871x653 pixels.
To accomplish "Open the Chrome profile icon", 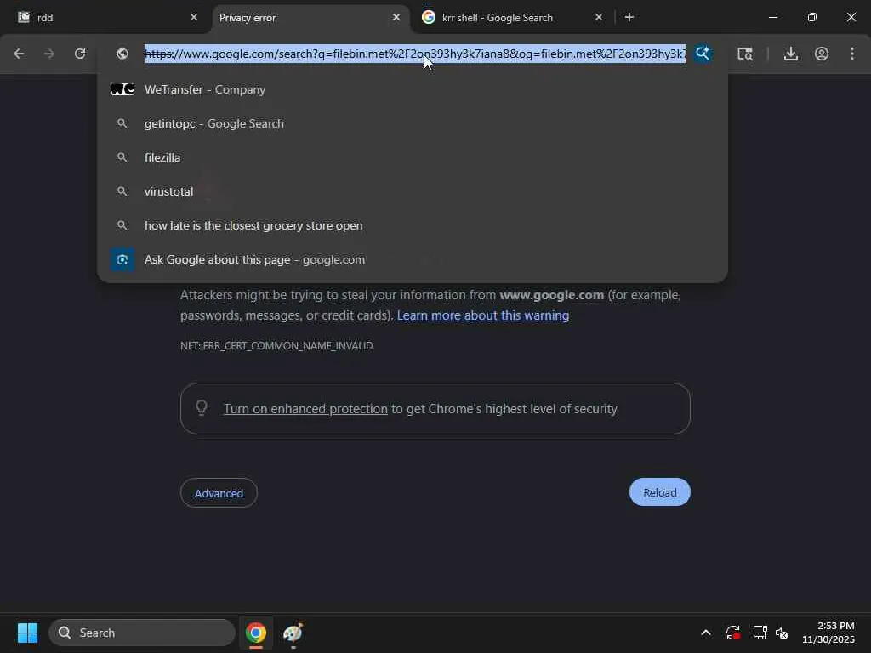I will (822, 54).
